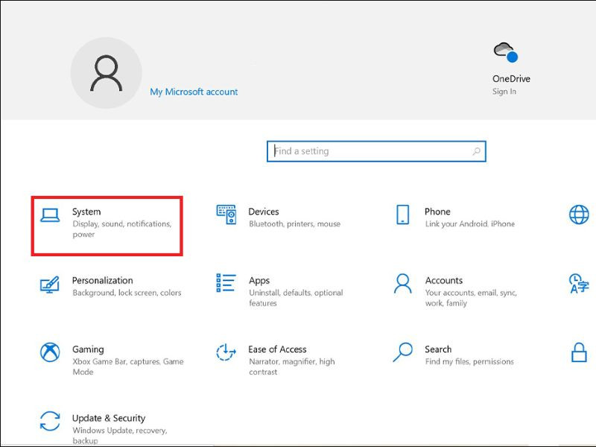The image size is (596, 447).
Task: Click the search magnifier in the Find a setting box
Action: [x=476, y=151]
